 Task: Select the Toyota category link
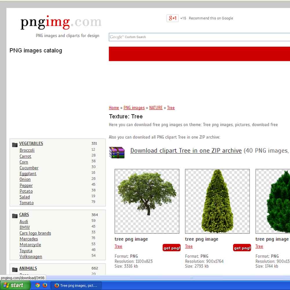click(x=26, y=251)
